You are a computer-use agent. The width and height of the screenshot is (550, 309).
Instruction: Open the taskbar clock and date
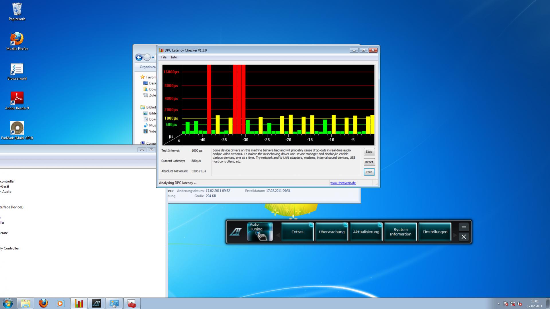tap(535, 304)
